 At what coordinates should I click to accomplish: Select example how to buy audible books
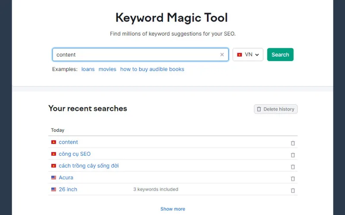pos(152,69)
